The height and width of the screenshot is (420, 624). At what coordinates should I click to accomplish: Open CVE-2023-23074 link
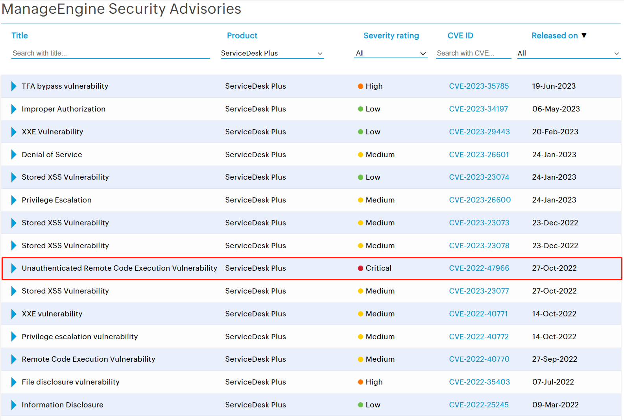point(479,177)
